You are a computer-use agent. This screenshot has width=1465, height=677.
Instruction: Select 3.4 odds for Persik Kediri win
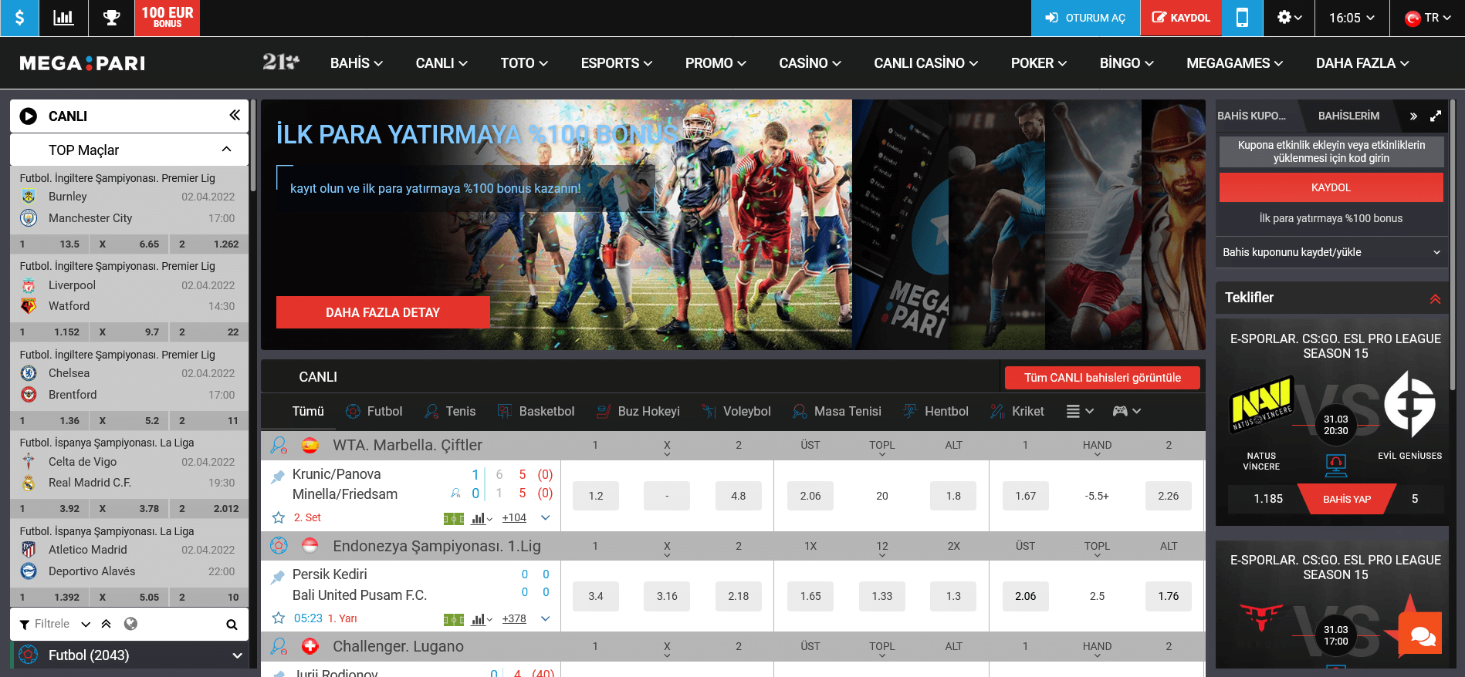tap(596, 596)
